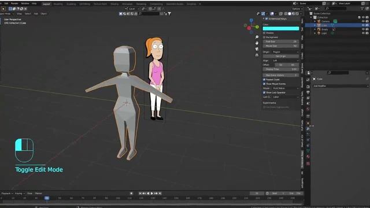Select wireframe viewport shading mode
Screen dimensions: 370x208
coord(286,14)
